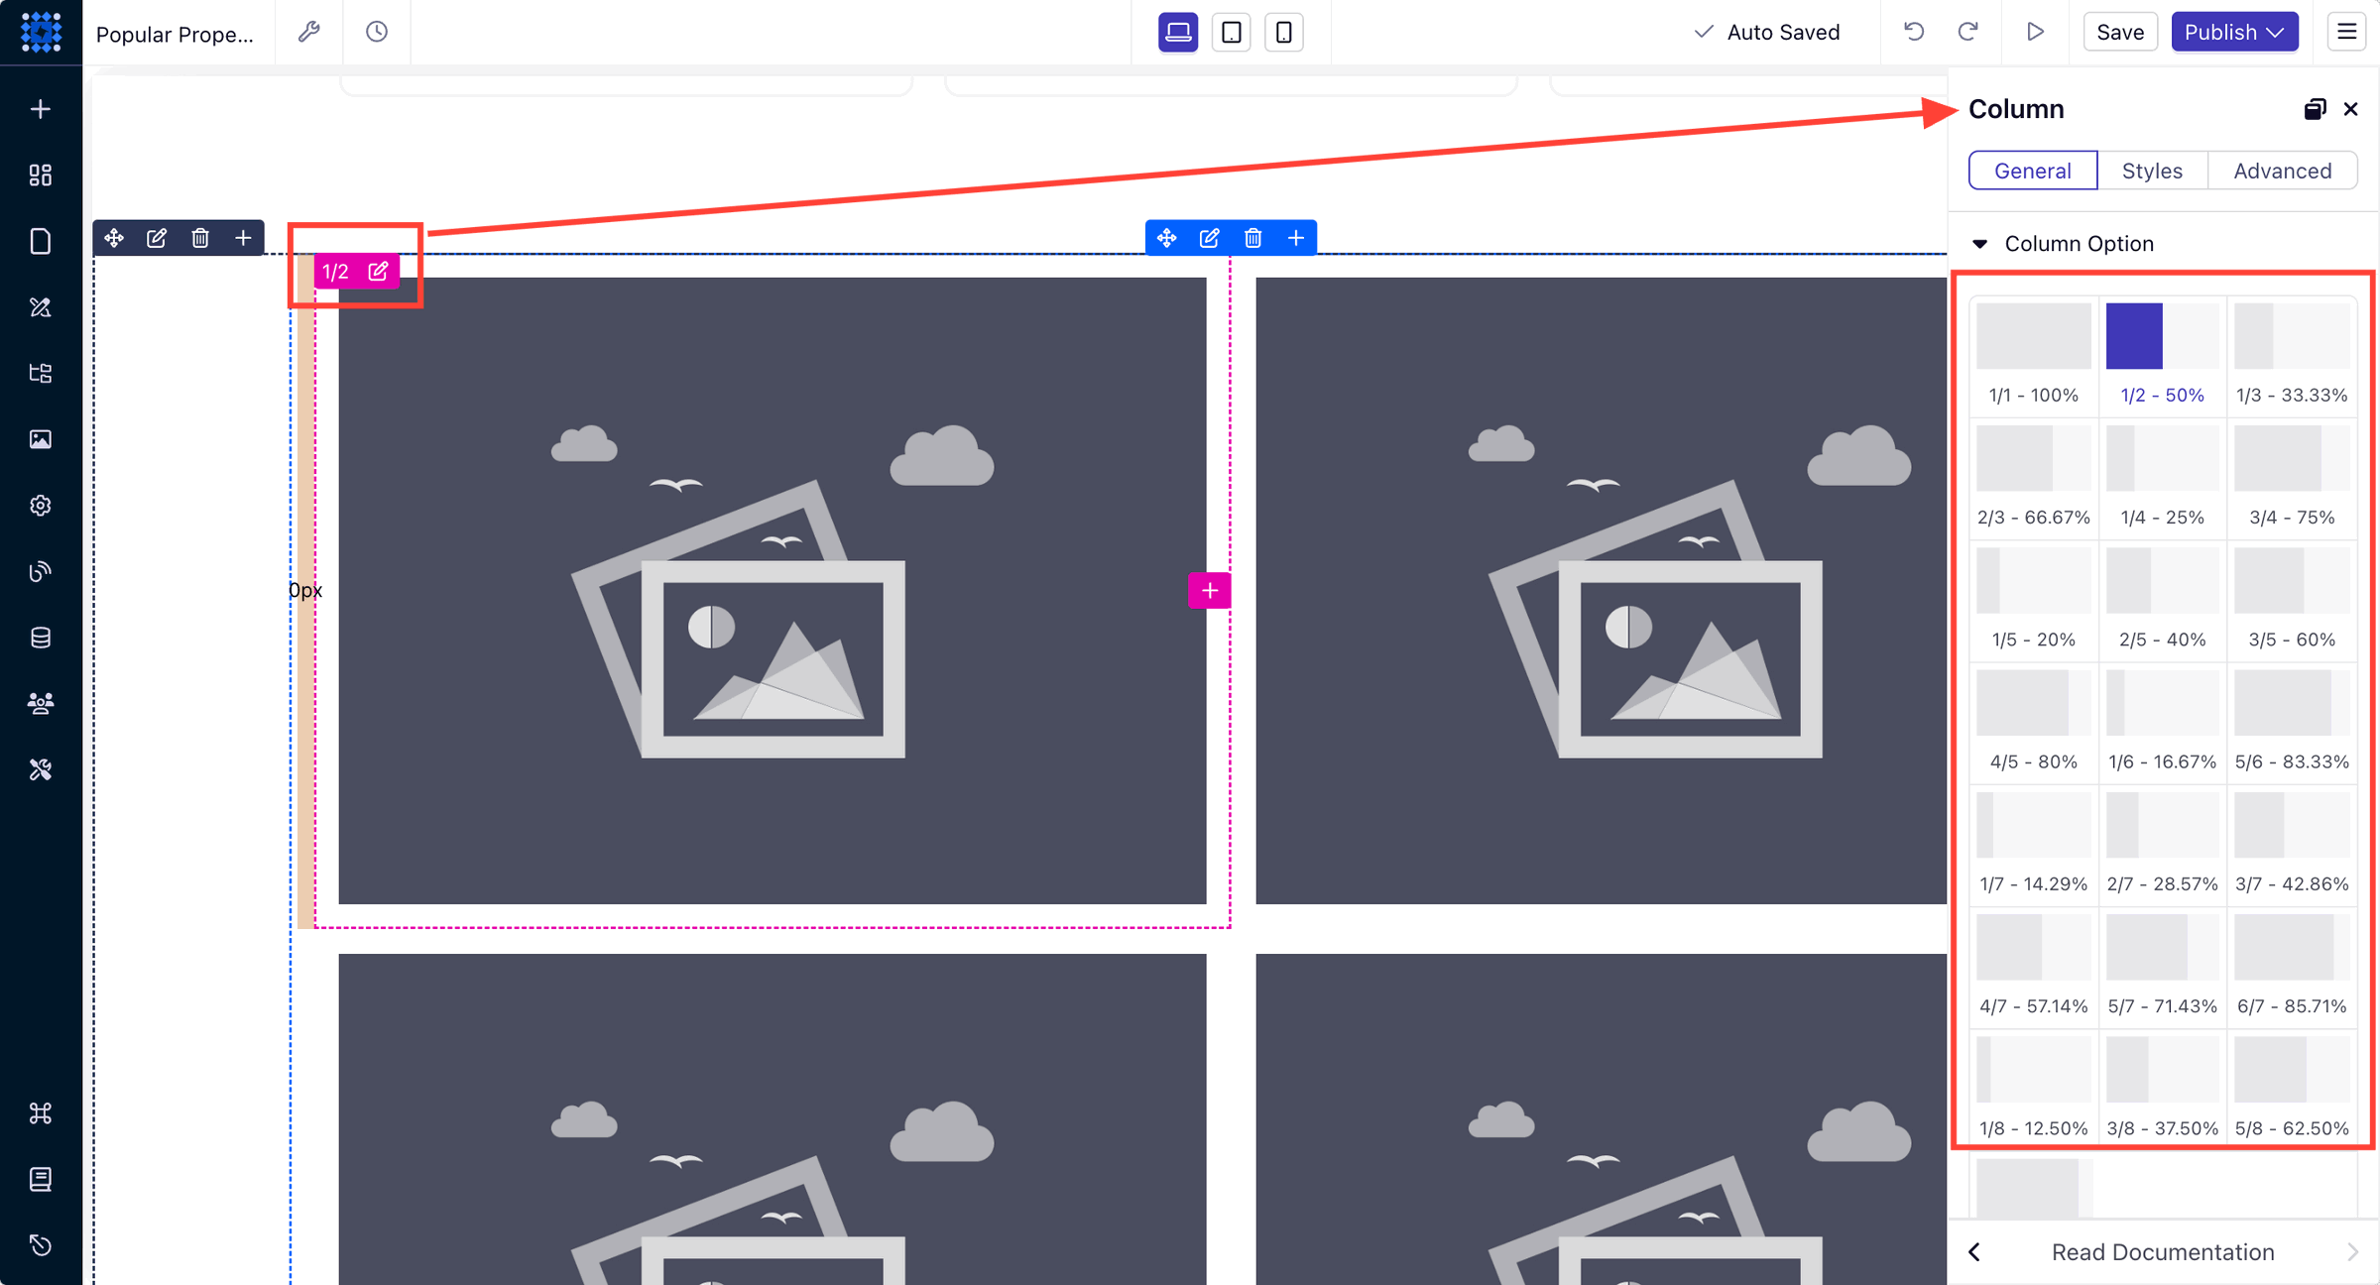
Task: Switch to the General tab
Action: 2033,171
